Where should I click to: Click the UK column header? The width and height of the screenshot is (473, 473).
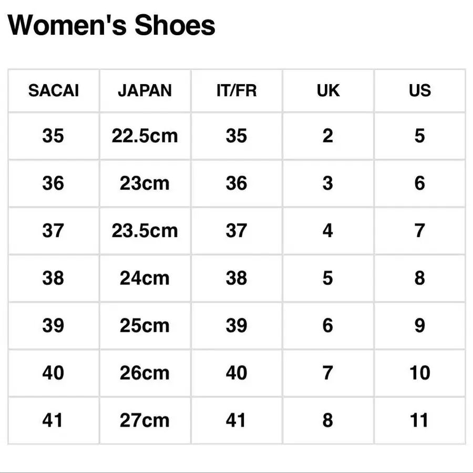328,90
